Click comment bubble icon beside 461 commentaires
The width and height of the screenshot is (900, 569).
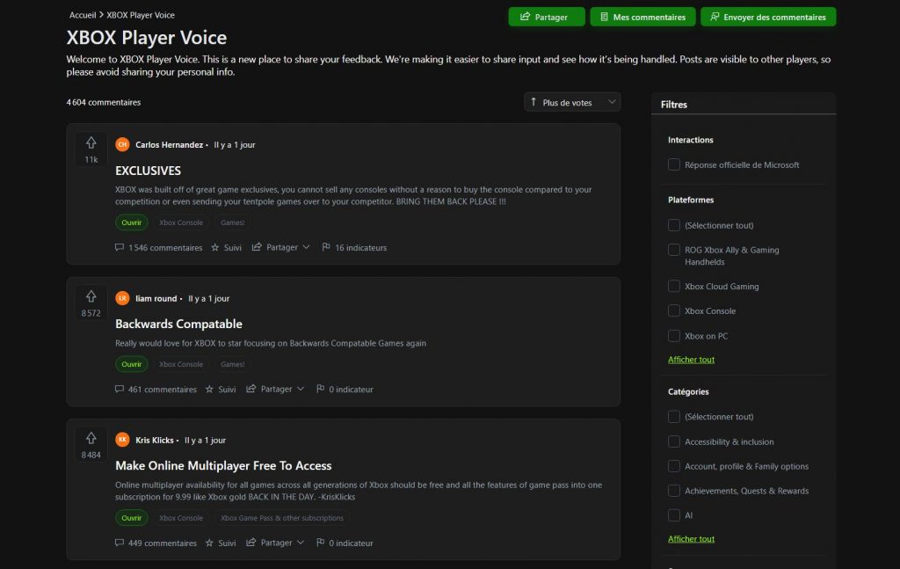coord(120,390)
